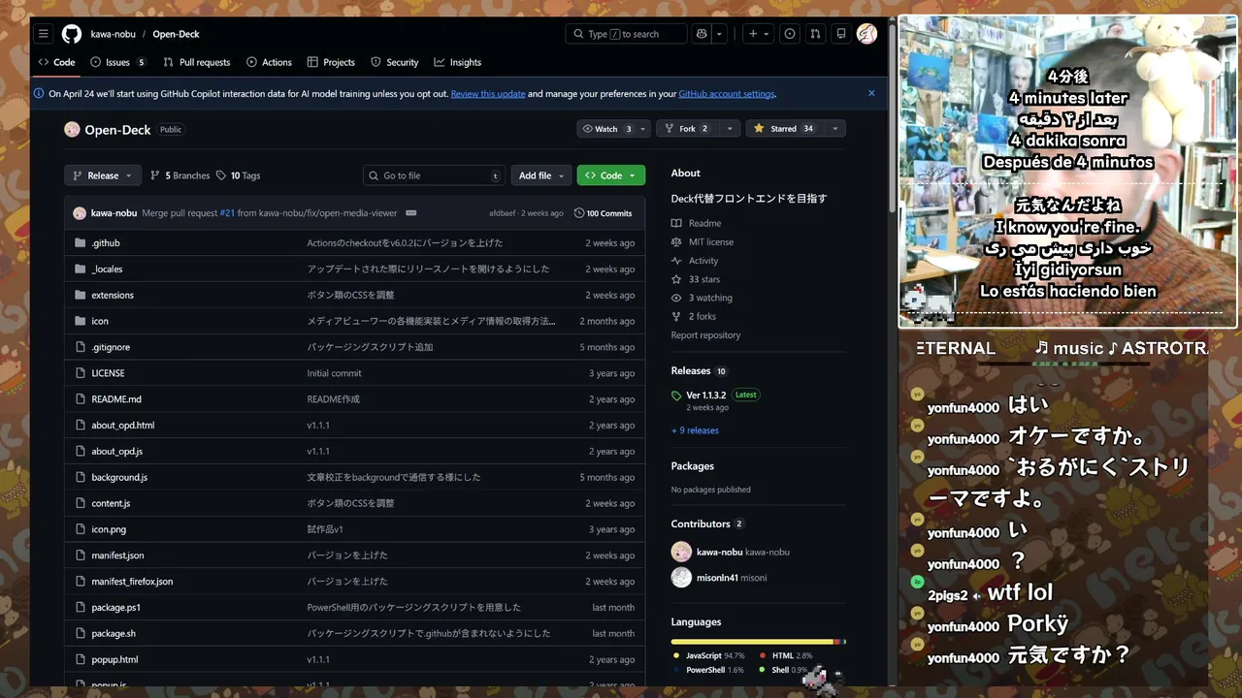Viewport: 1242px width, 698px height.
Task: Click the Watch button
Action: 612,129
